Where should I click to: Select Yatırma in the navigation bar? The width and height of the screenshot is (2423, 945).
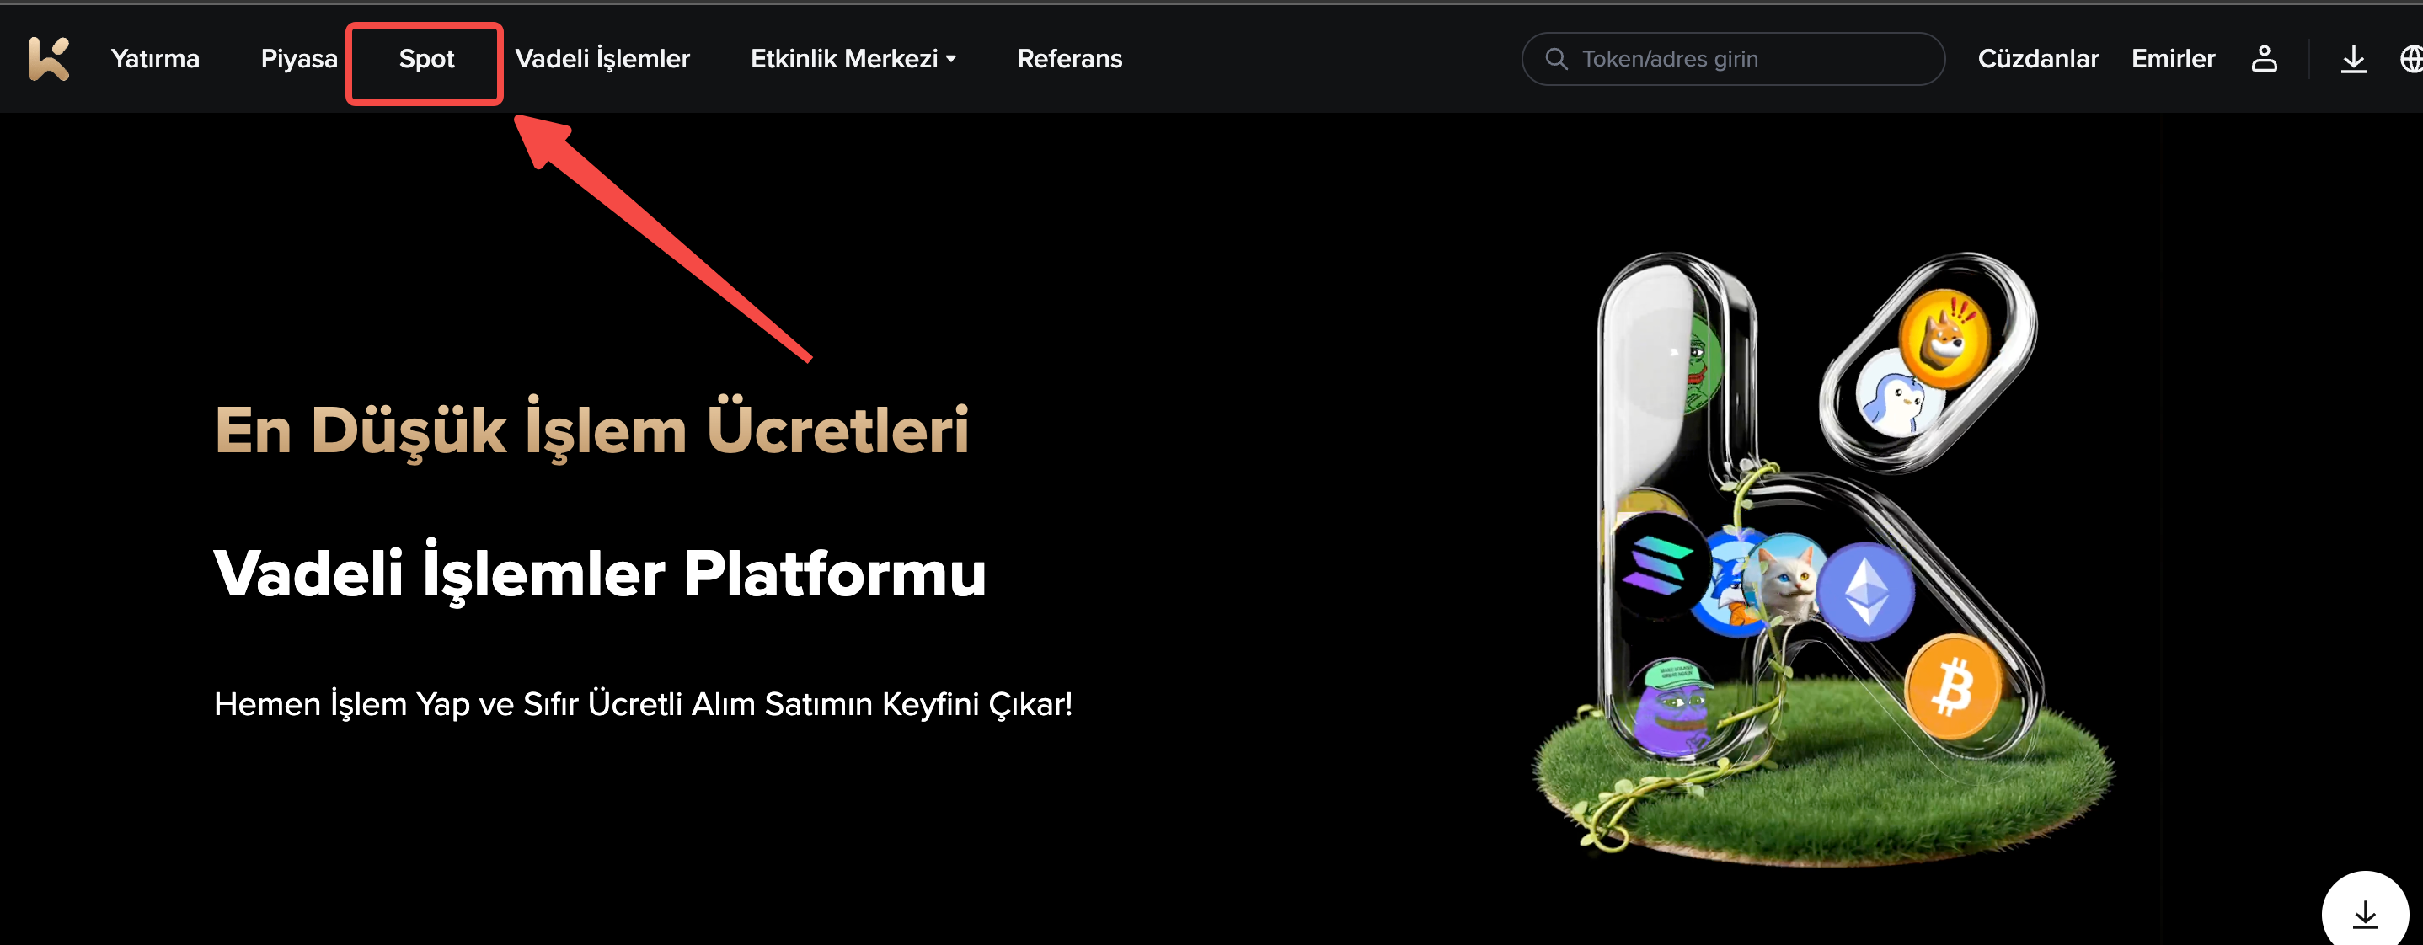(155, 59)
